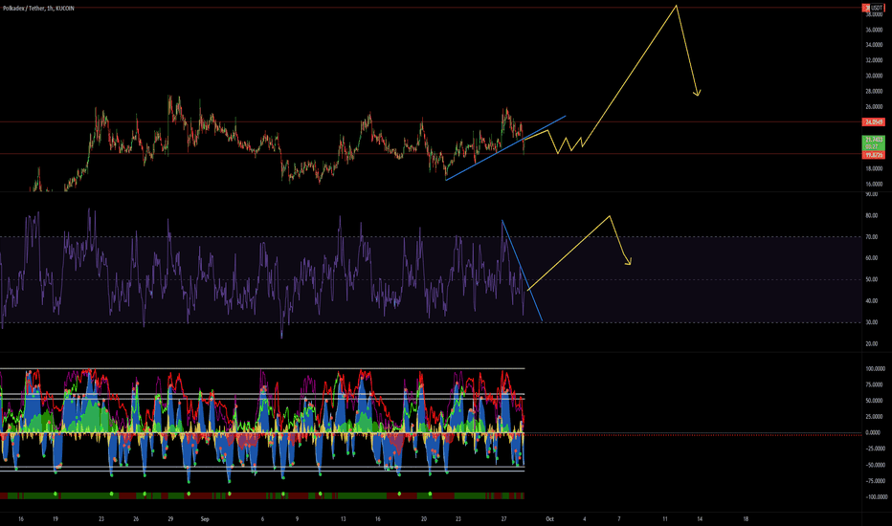Click the Sep label on time axis
The image size is (892, 526).
[x=205, y=518]
